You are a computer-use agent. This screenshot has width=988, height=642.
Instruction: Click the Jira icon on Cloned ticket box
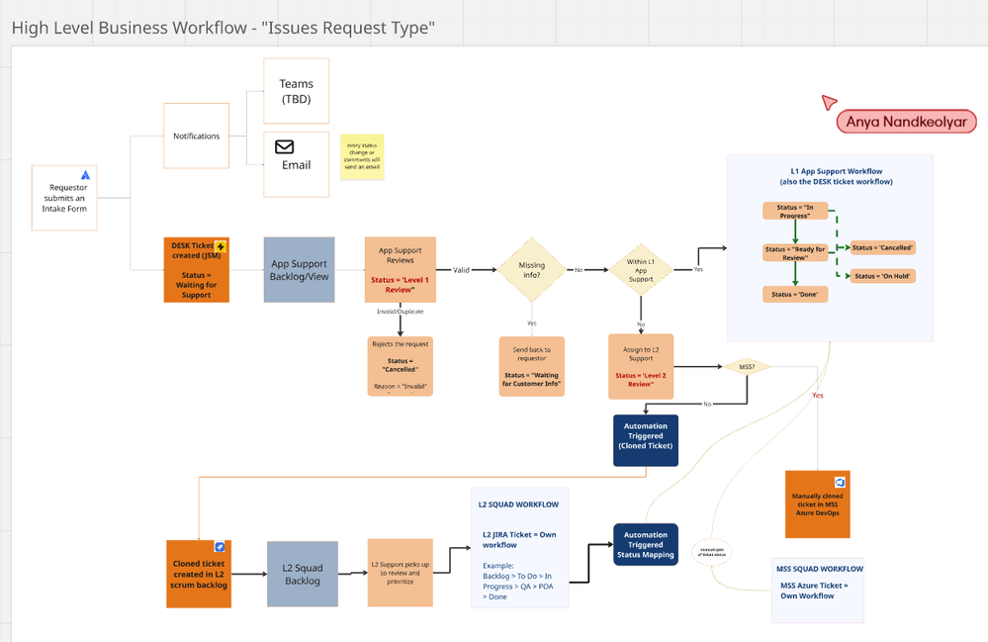click(220, 547)
